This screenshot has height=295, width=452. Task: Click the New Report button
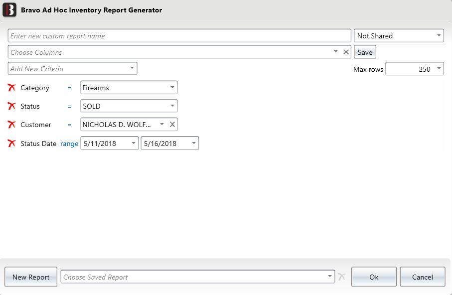click(x=31, y=277)
